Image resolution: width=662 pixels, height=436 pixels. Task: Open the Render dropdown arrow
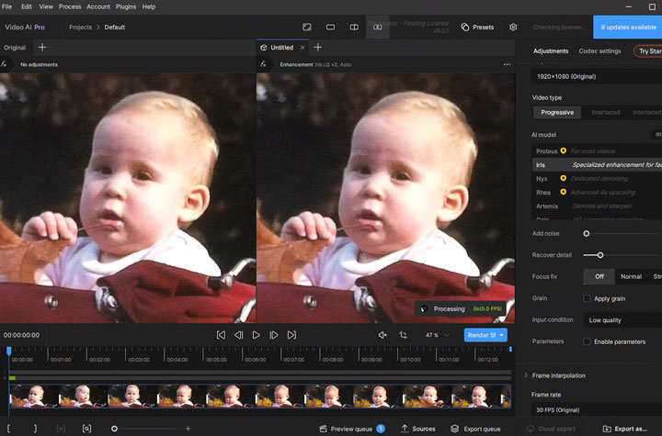(x=502, y=335)
